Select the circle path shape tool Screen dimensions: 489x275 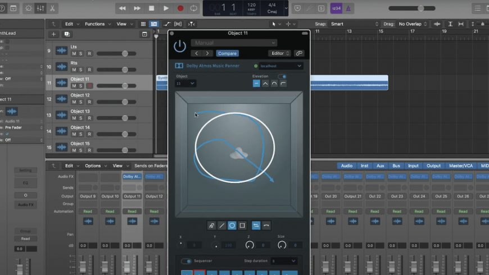(x=232, y=226)
